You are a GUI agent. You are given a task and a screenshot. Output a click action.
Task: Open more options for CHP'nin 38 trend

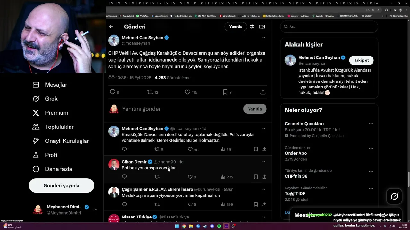371,171
